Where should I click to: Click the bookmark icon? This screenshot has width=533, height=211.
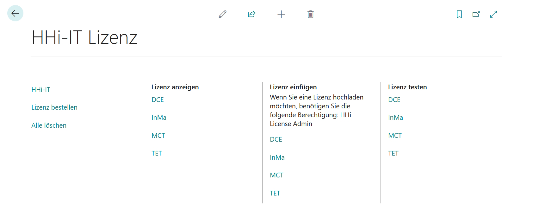pos(459,14)
